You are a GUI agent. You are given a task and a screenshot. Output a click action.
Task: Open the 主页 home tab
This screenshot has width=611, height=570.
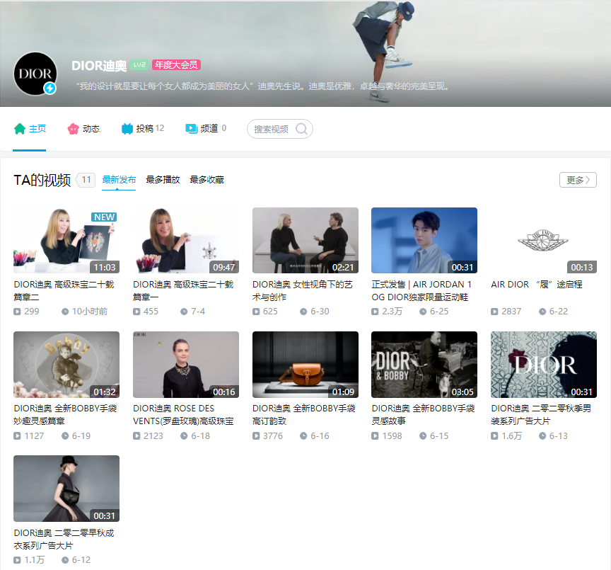tap(30, 129)
